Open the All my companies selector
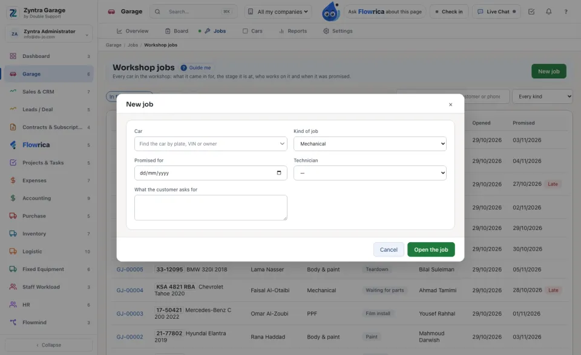This screenshot has width=581, height=355. coord(278,11)
